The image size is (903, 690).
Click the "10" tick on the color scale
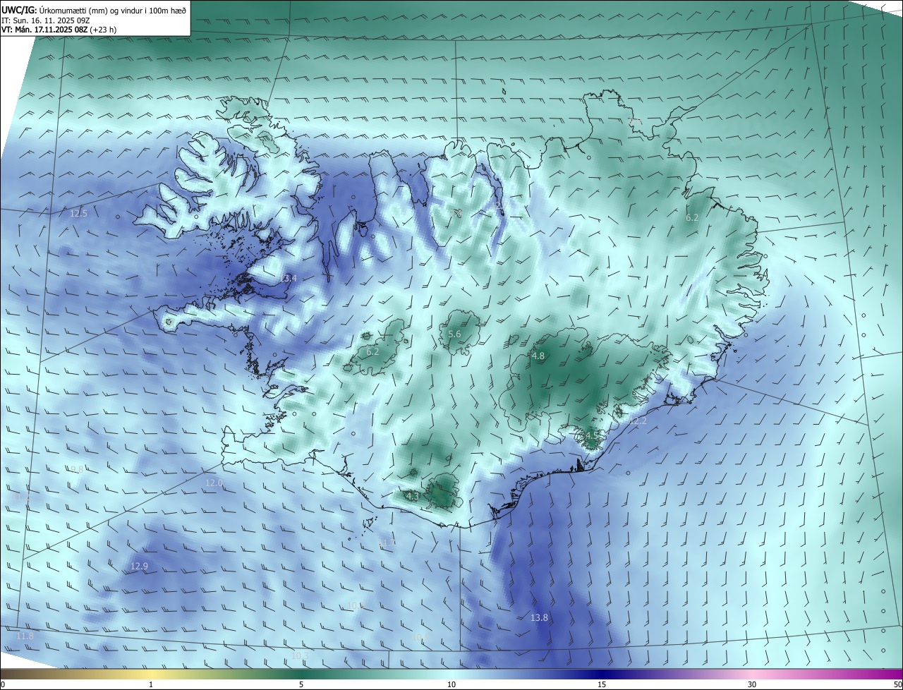click(451, 684)
